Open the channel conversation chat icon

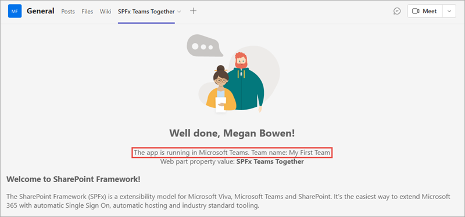pyautogui.click(x=397, y=11)
